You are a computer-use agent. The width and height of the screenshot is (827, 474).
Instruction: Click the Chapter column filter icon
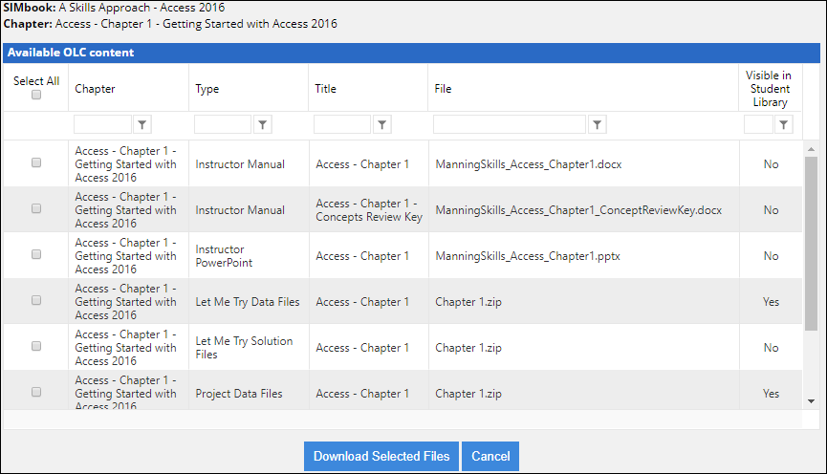coord(141,125)
